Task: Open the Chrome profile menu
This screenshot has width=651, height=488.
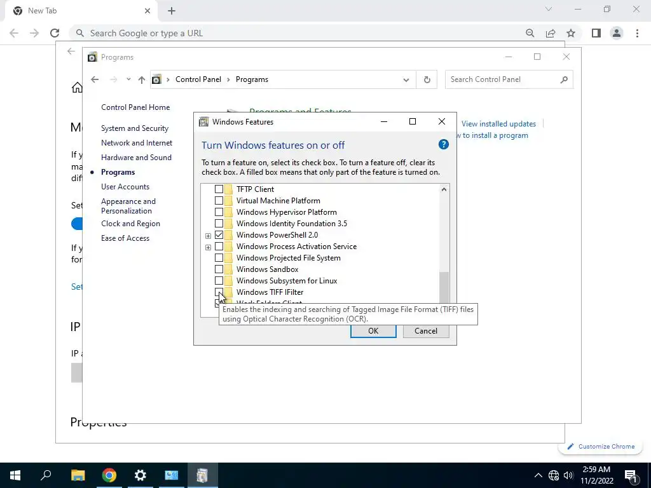Action: (617, 33)
